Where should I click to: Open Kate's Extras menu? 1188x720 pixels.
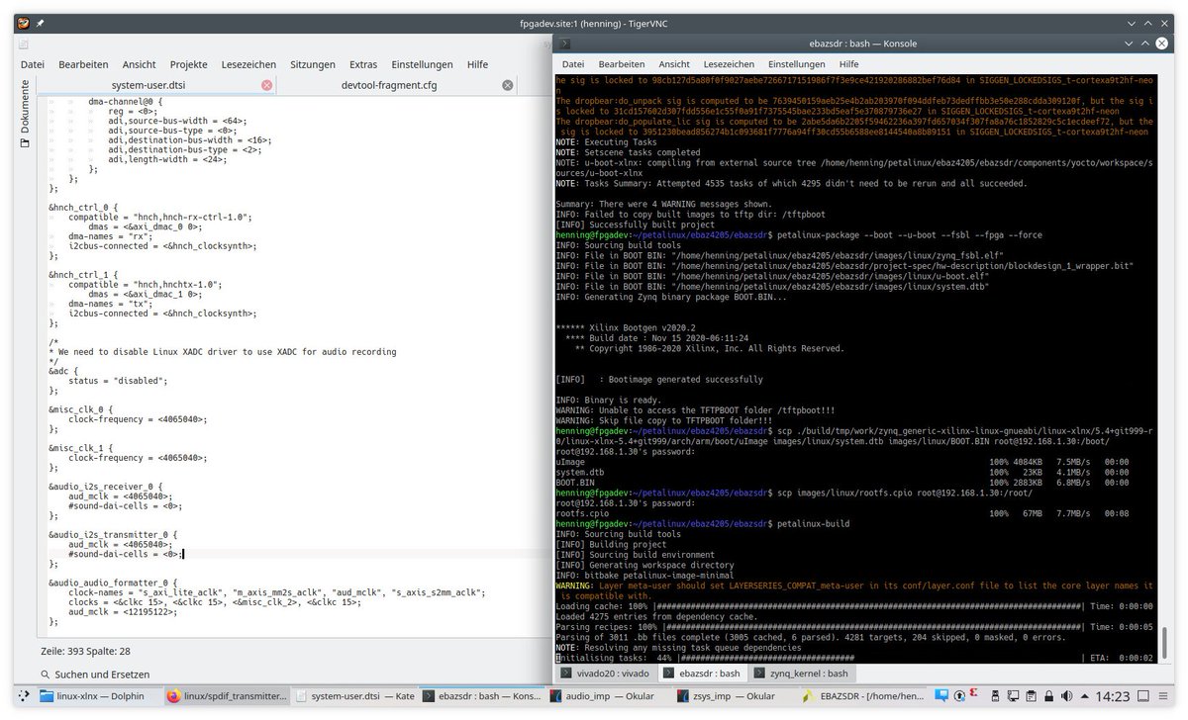pos(363,64)
